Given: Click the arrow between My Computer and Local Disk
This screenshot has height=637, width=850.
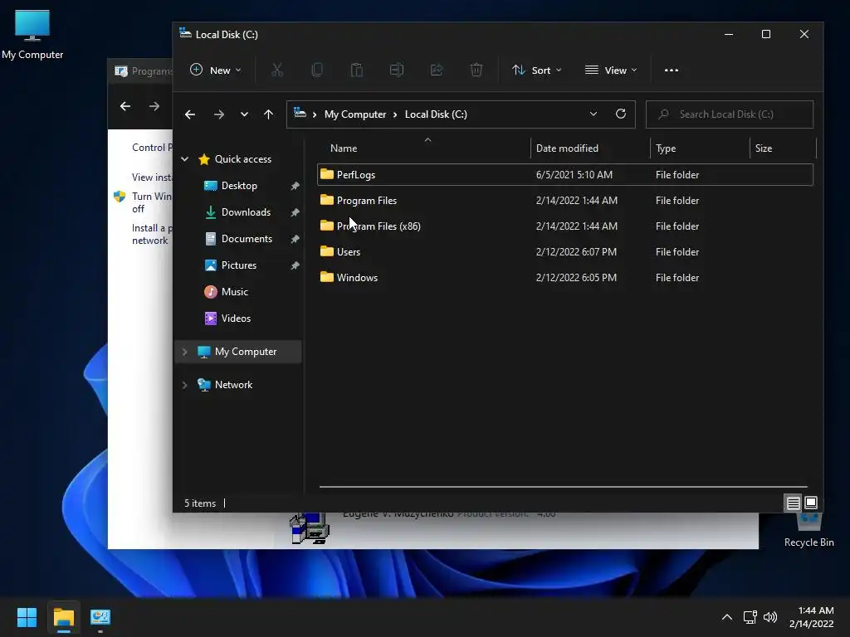Looking at the screenshot, I should tap(395, 114).
